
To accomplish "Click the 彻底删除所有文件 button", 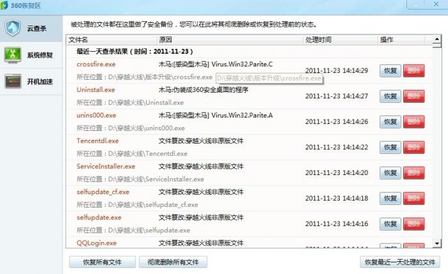I will point(173,262).
